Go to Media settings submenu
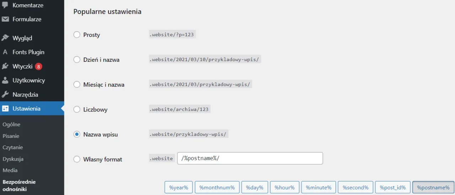The height and width of the screenshot is (195, 455). tap(10, 170)
